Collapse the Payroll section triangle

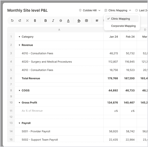click(19, 123)
